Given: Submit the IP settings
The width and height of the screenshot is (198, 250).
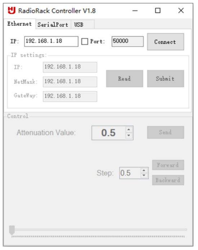Looking at the screenshot, I should (x=166, y=79).
